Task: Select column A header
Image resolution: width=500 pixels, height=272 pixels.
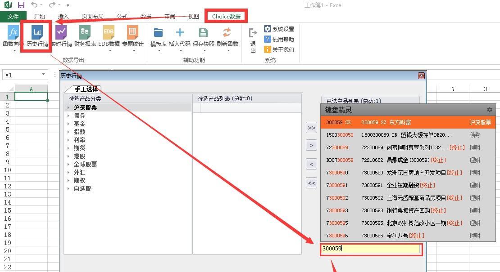Action: 31,89
